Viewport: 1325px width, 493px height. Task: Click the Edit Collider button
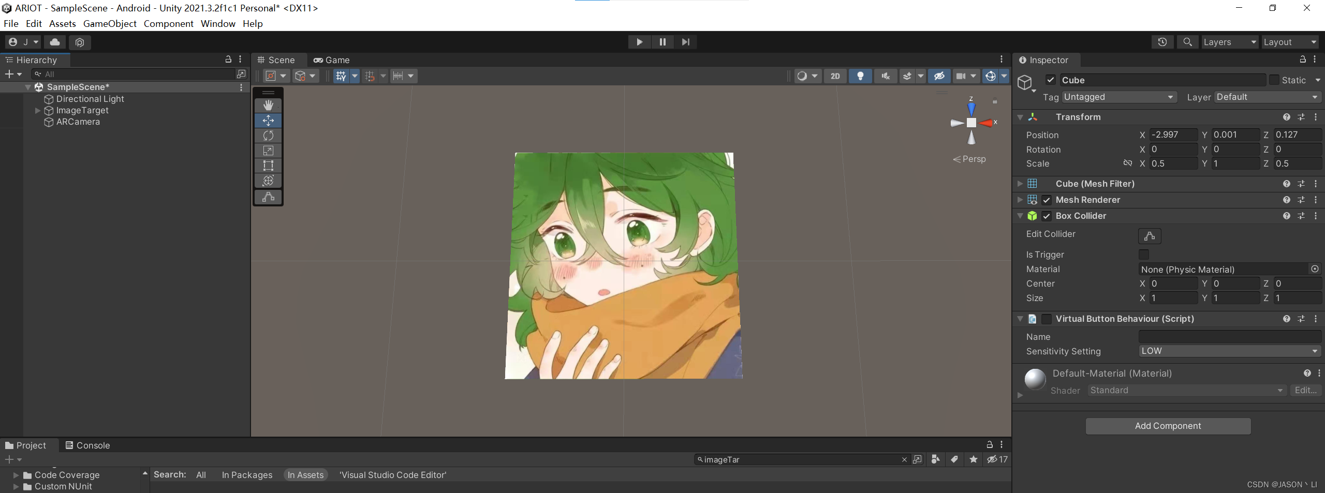[1150, 236]
